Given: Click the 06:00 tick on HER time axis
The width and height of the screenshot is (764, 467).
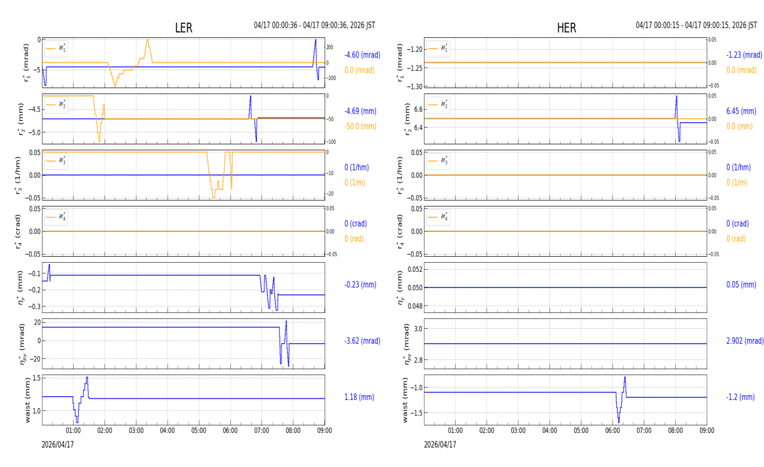Looking at the screenshot, I should [x=612, y=431].
